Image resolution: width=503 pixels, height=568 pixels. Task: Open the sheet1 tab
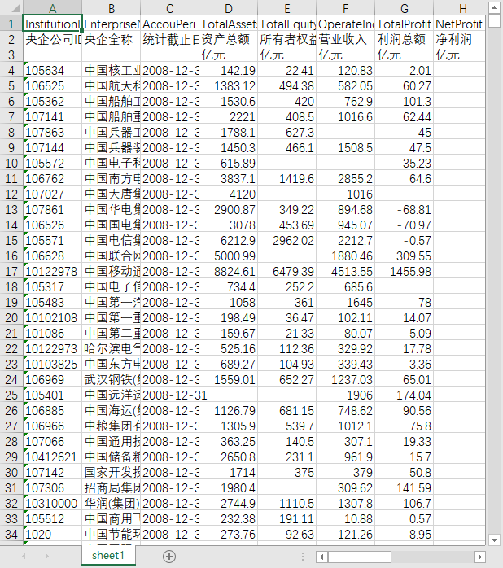point(108,555)
